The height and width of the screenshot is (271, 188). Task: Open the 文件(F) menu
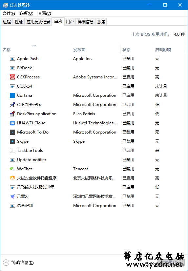(x=9, y=13)
